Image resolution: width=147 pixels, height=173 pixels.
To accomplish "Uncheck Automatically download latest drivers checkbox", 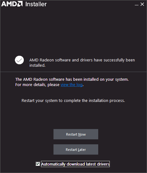I will pos(38,164).
